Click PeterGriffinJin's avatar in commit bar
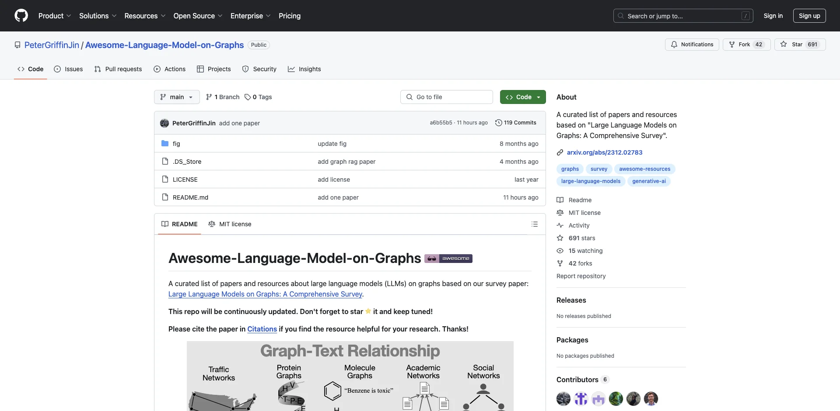The image size is (840, 411). tap(164, 123)
